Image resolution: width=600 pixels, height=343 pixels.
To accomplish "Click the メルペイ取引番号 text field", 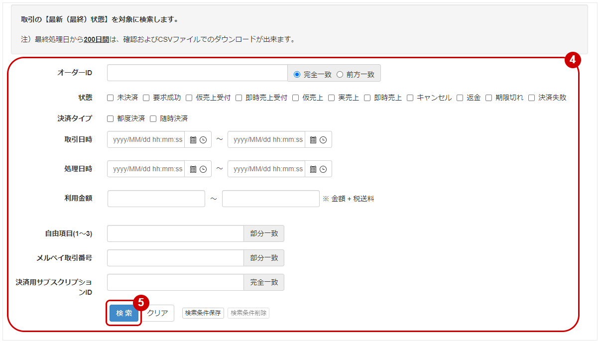I will pyautogui.click(x=175, y=258).
